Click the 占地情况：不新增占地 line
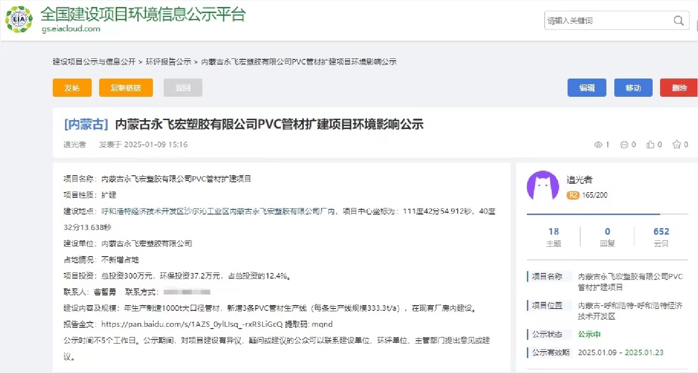Screen dimensions: 698x373 [101, 259]
